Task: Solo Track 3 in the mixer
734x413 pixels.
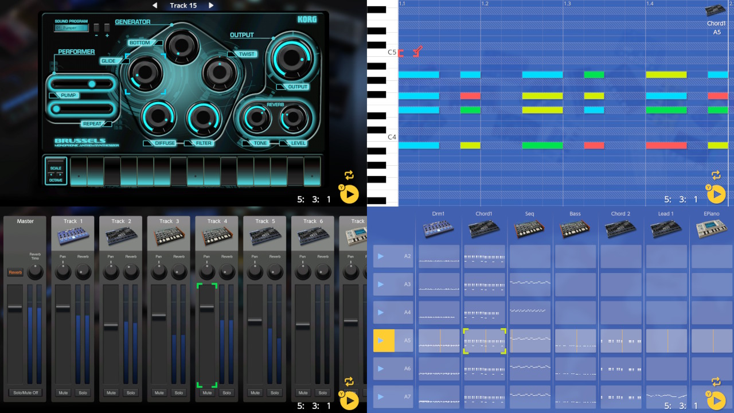Action: tap(179, 393)
